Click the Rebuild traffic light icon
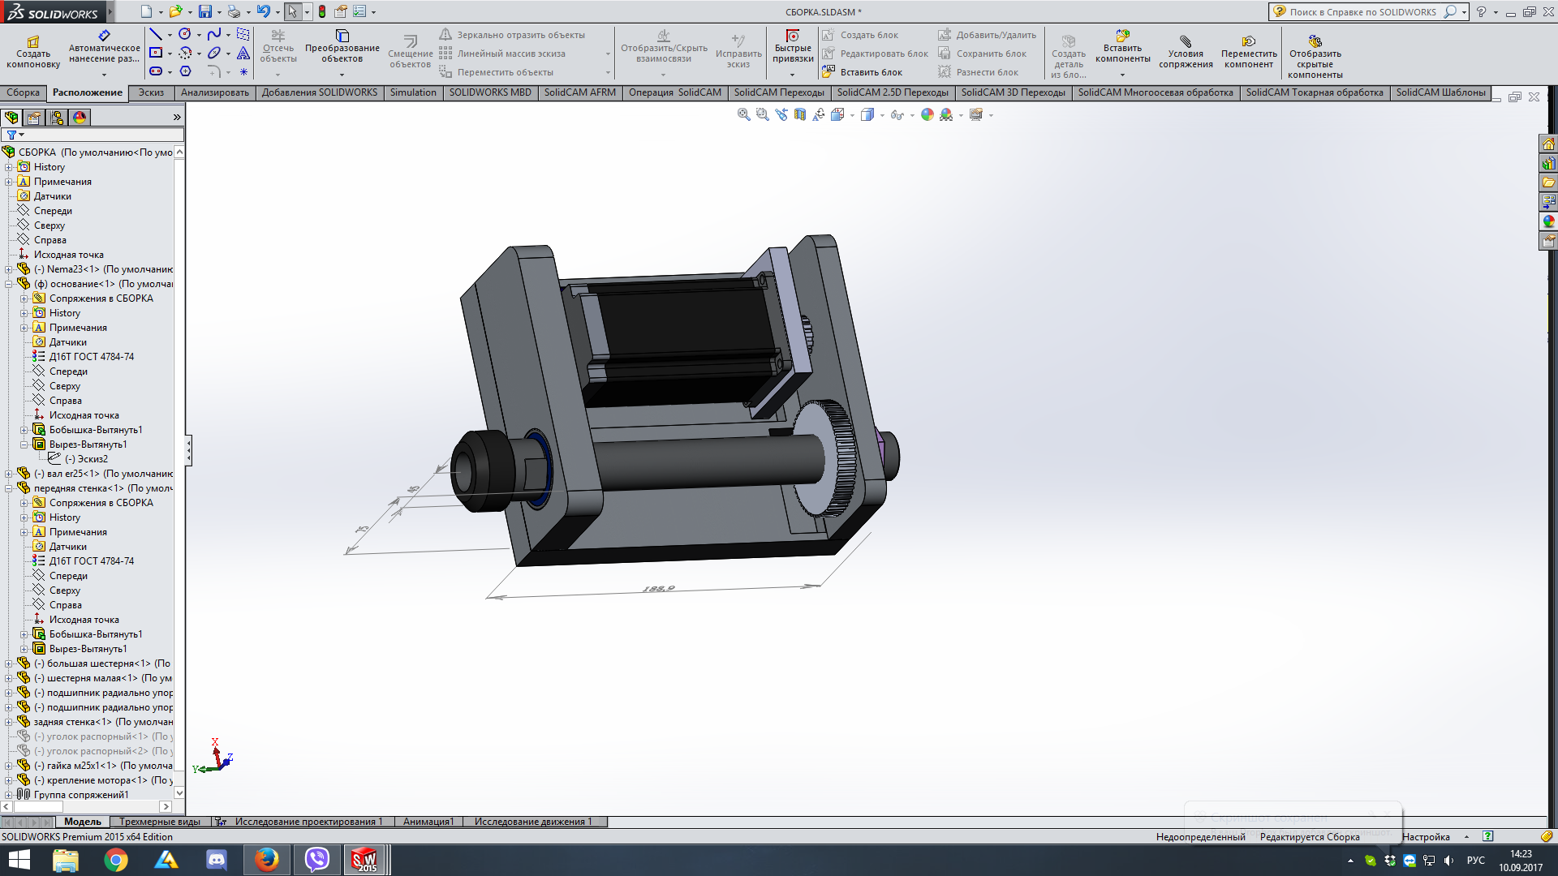 tap(322, 12)
